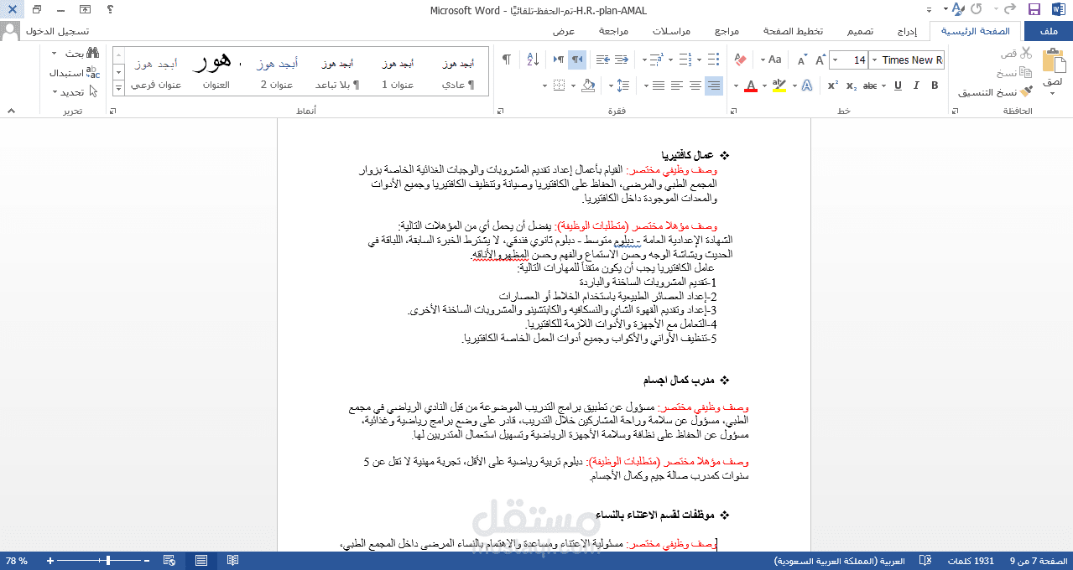Apply yellow text highlight color

(779, 85)
